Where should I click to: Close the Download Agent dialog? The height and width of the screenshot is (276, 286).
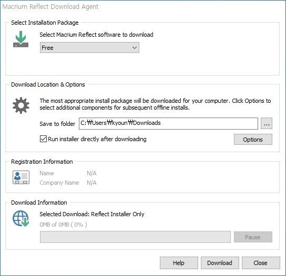pos(261,263)
